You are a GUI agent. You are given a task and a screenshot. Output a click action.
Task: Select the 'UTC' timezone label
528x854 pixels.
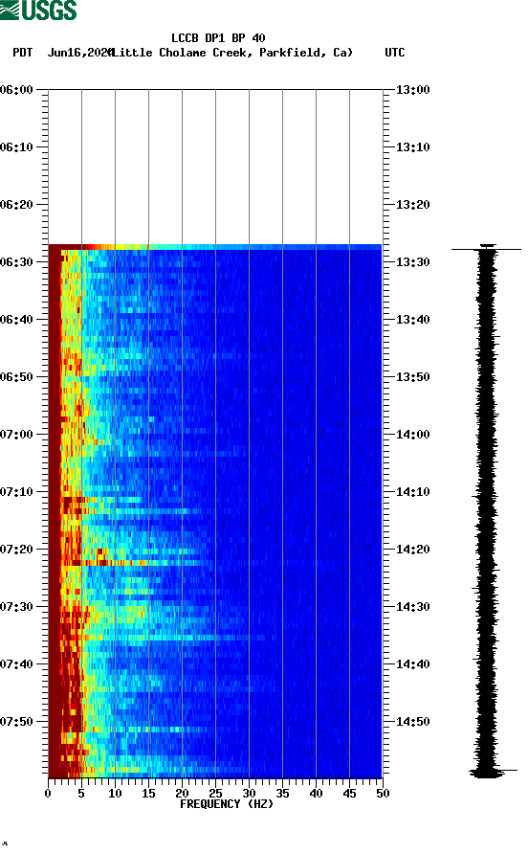tap(395, 53)
